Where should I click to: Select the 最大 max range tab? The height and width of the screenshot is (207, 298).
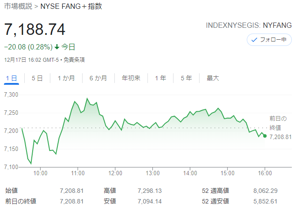(x=213, y=78)
